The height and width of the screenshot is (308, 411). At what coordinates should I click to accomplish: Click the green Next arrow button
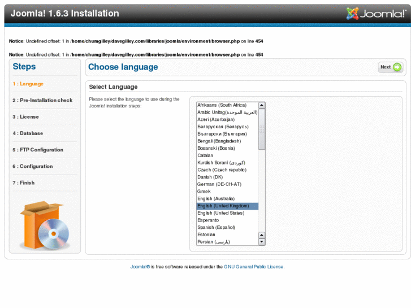point(390,67)
